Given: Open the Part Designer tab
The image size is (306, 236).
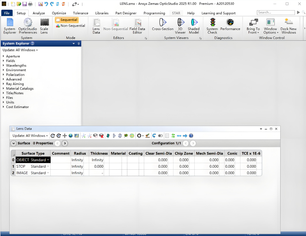Looking at the screenshot, I should [x=126, y=13].
